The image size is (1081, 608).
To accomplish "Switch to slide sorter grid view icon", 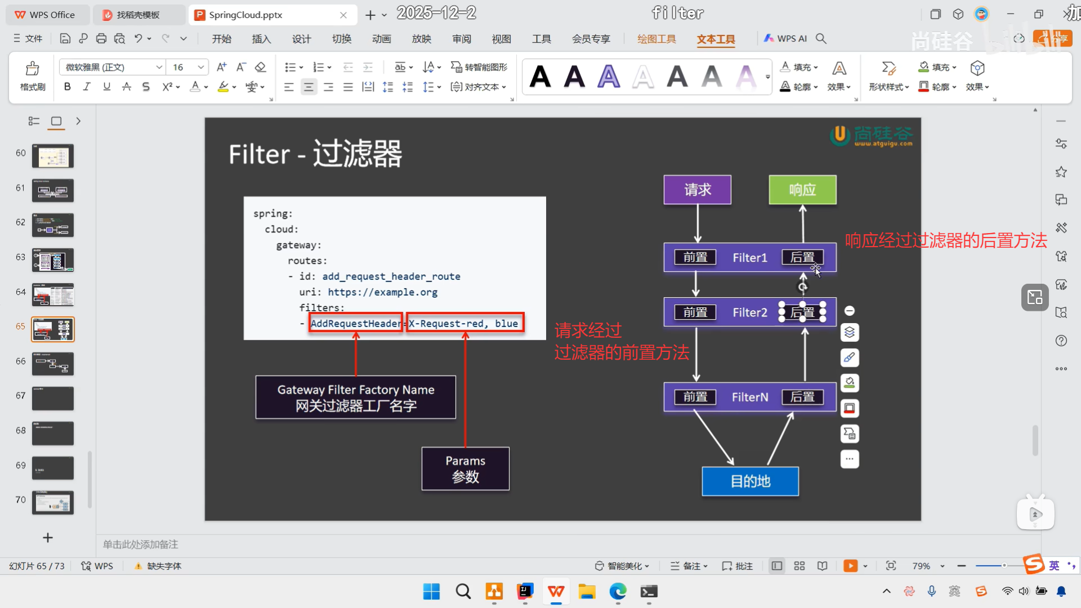I will tap(799, 566).
